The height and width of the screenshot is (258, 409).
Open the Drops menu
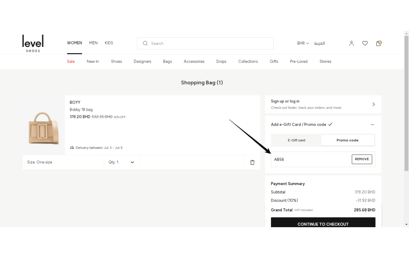coord(221,62)
